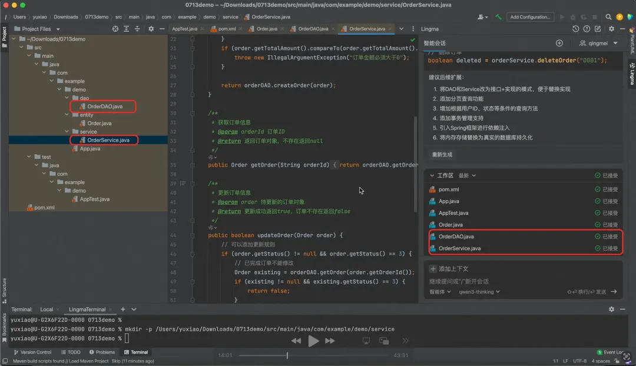Screen dimensions: 636x366
Task: Send message with arrow icon in Lingma
Action: [613, 291]
